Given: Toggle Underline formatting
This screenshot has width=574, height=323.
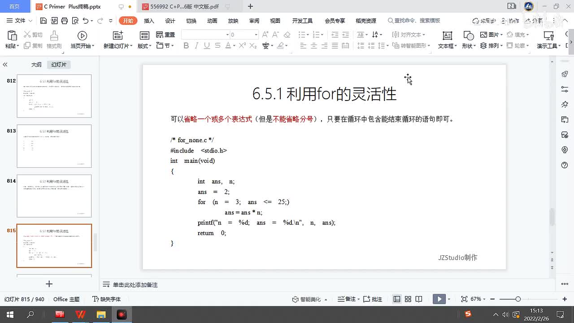Looking at the screenshot, I should 207,45.
